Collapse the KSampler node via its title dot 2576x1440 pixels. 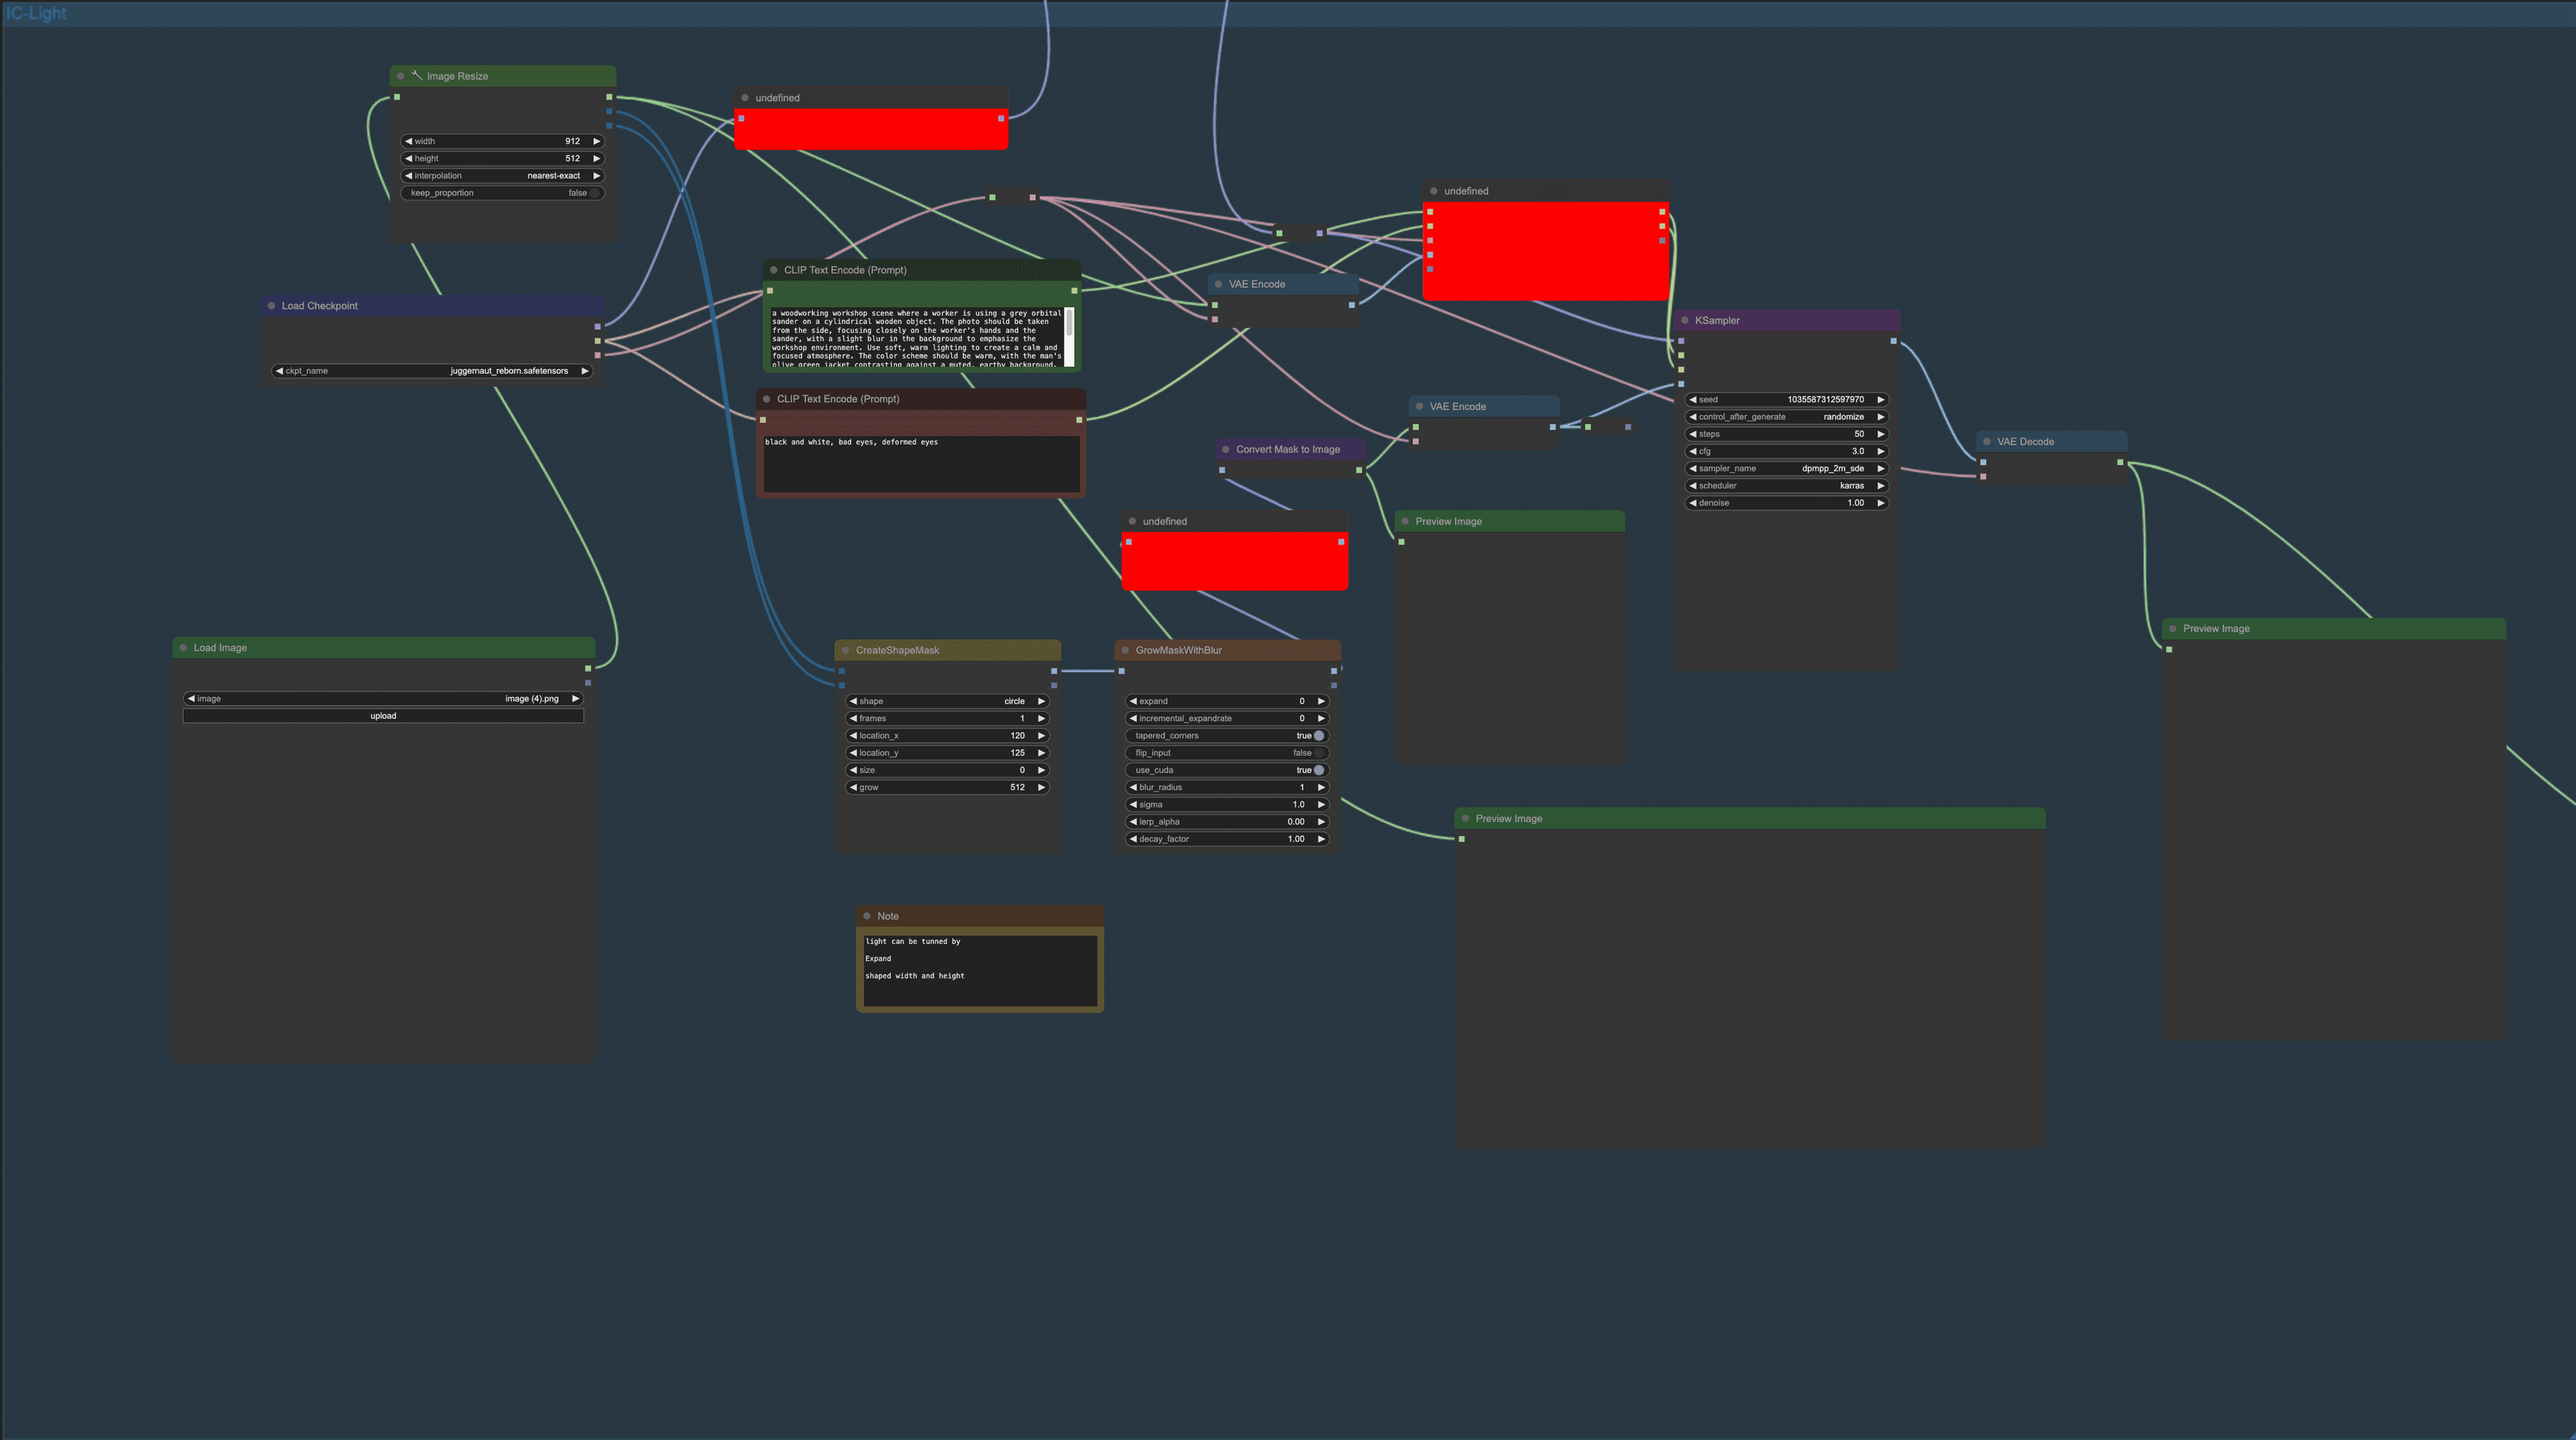pos(1685,320)
